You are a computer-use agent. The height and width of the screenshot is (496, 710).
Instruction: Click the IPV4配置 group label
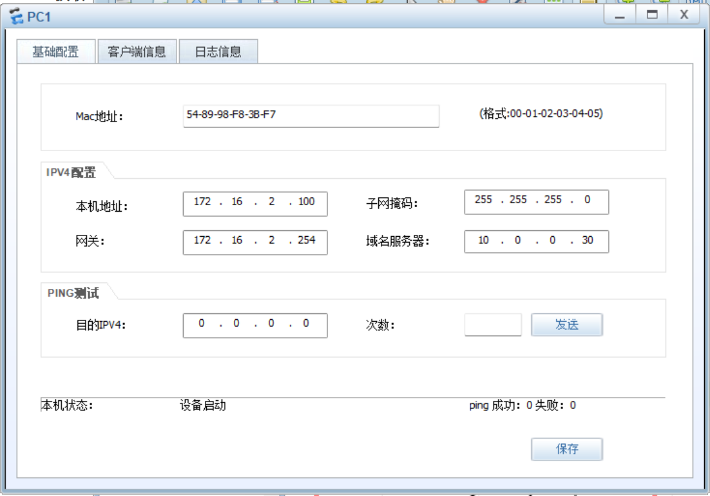pyautogui.click(x=71, y=172)
